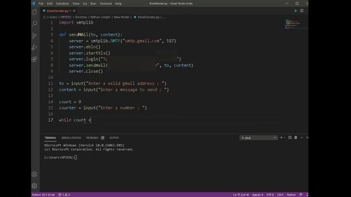Click 'HPSEDC' in the breadcrumb path

point(66,17)
